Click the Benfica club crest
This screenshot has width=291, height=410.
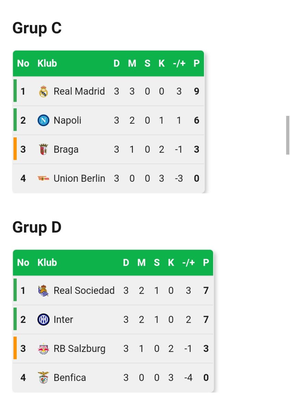(x=43, y=378)
